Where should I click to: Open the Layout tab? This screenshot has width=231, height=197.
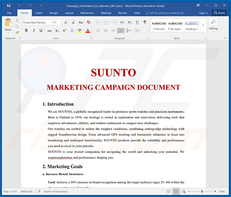tap(69, 13)
